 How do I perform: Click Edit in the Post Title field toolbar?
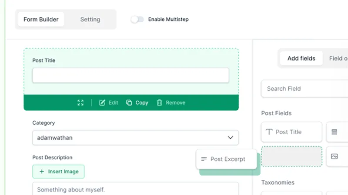[x=108, y=103]
